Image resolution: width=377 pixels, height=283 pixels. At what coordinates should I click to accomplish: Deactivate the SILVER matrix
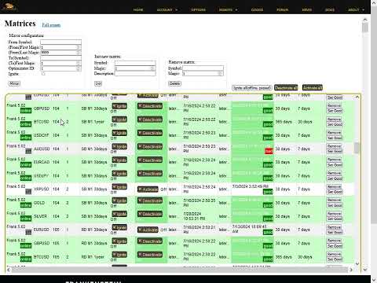tap(150, 214)
